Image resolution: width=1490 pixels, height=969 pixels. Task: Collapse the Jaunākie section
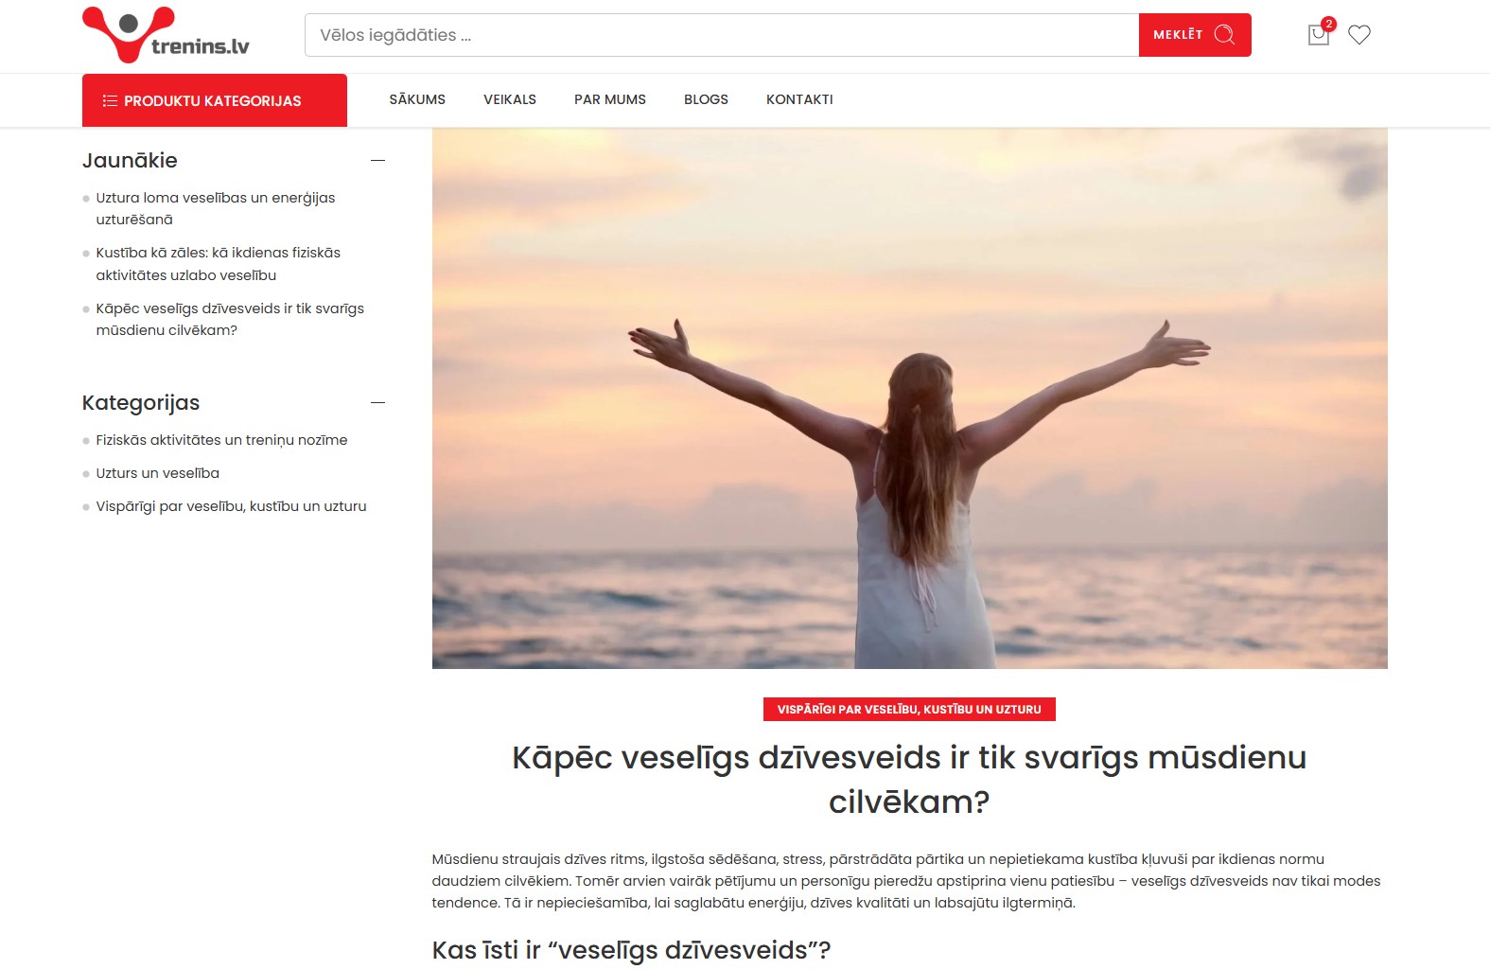click(x=377, y=160)
